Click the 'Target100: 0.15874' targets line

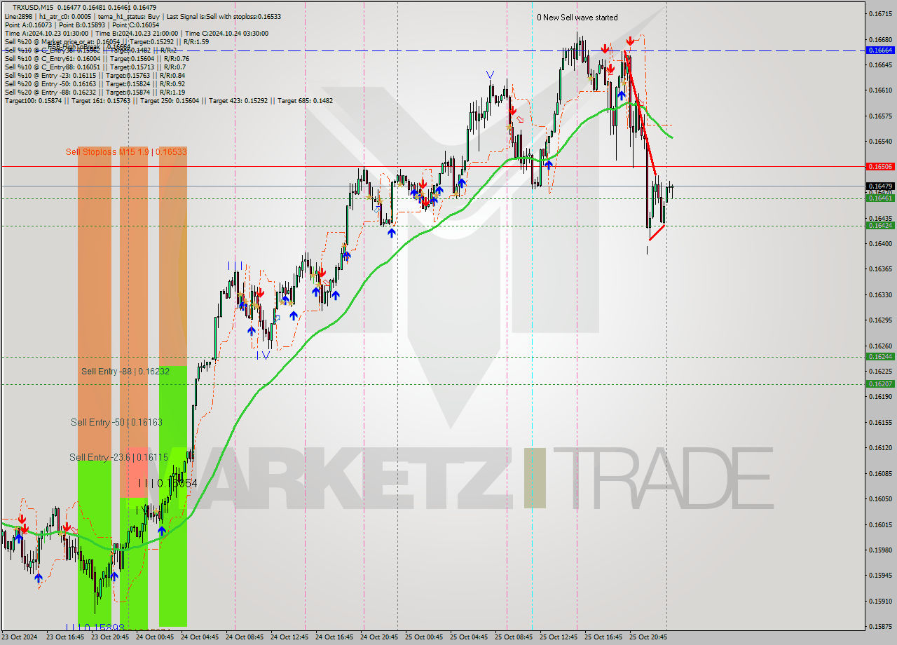pos(168,100)
